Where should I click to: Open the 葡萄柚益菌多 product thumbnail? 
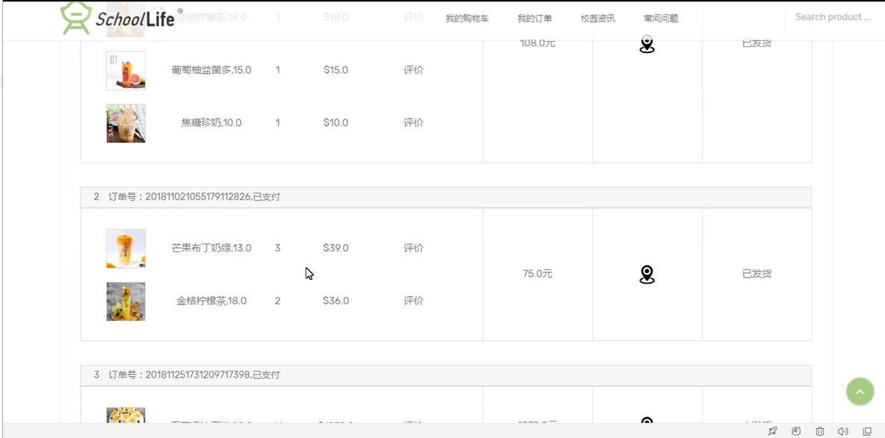click(126, 70)
